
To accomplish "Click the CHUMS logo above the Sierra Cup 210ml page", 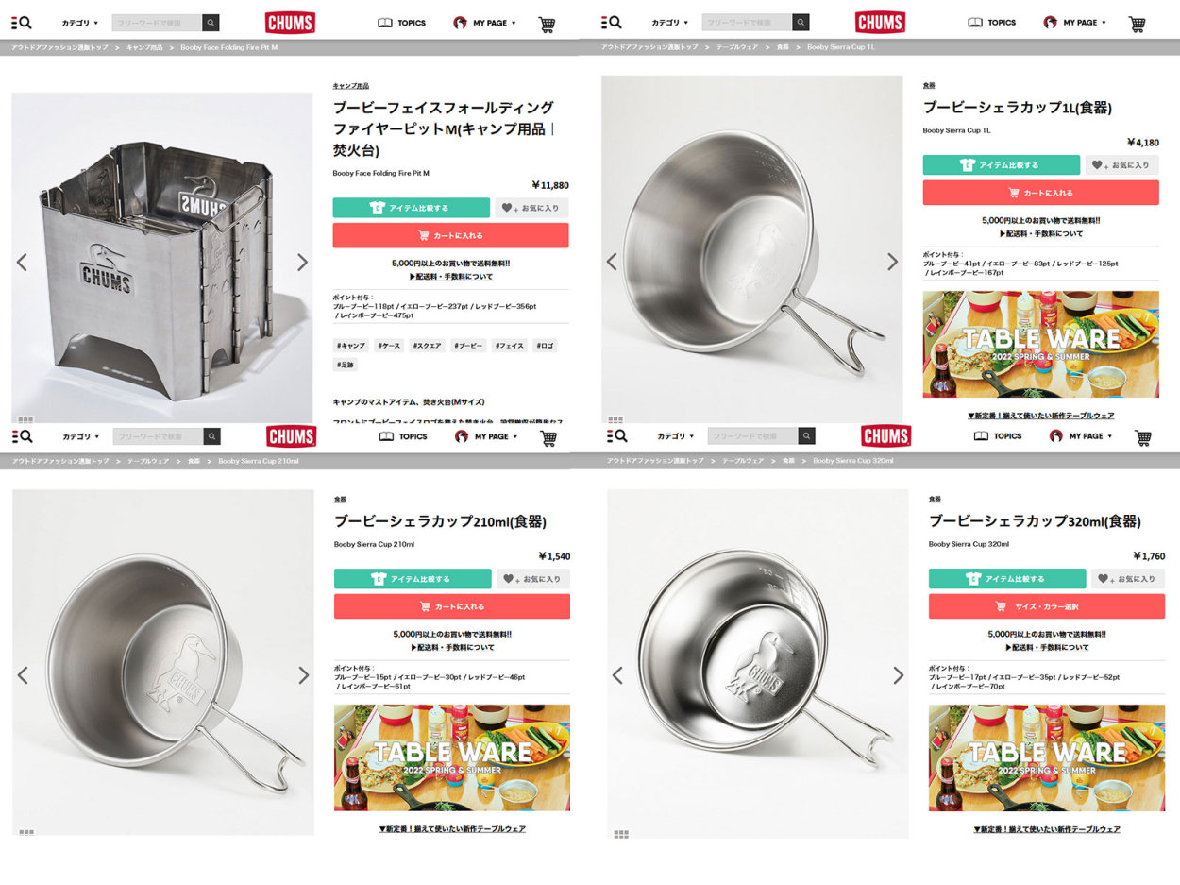I will pos(292,436).
